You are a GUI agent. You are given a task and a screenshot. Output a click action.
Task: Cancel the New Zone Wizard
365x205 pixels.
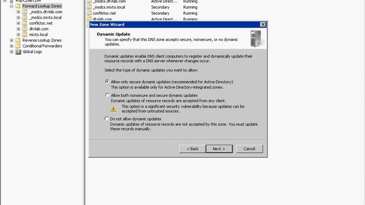(x=249, y=149)
